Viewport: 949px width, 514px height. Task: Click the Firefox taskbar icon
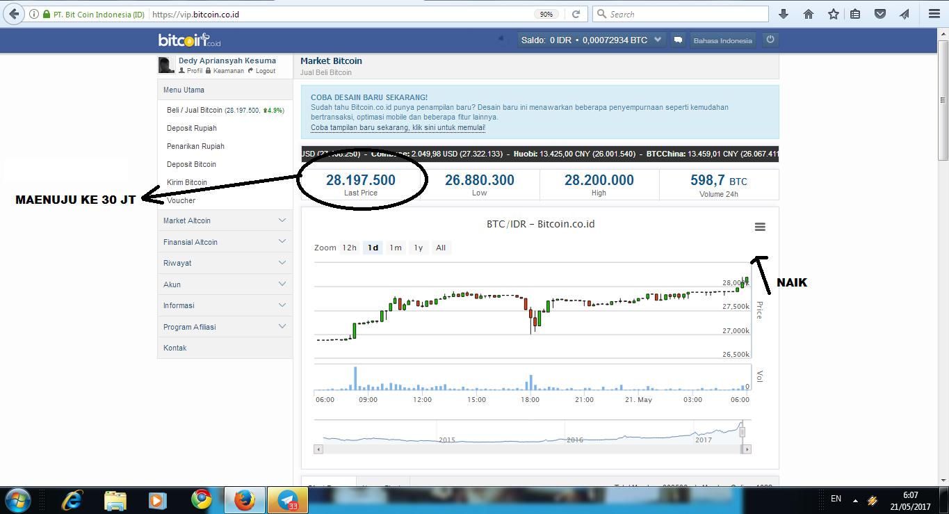click(244, 500)
